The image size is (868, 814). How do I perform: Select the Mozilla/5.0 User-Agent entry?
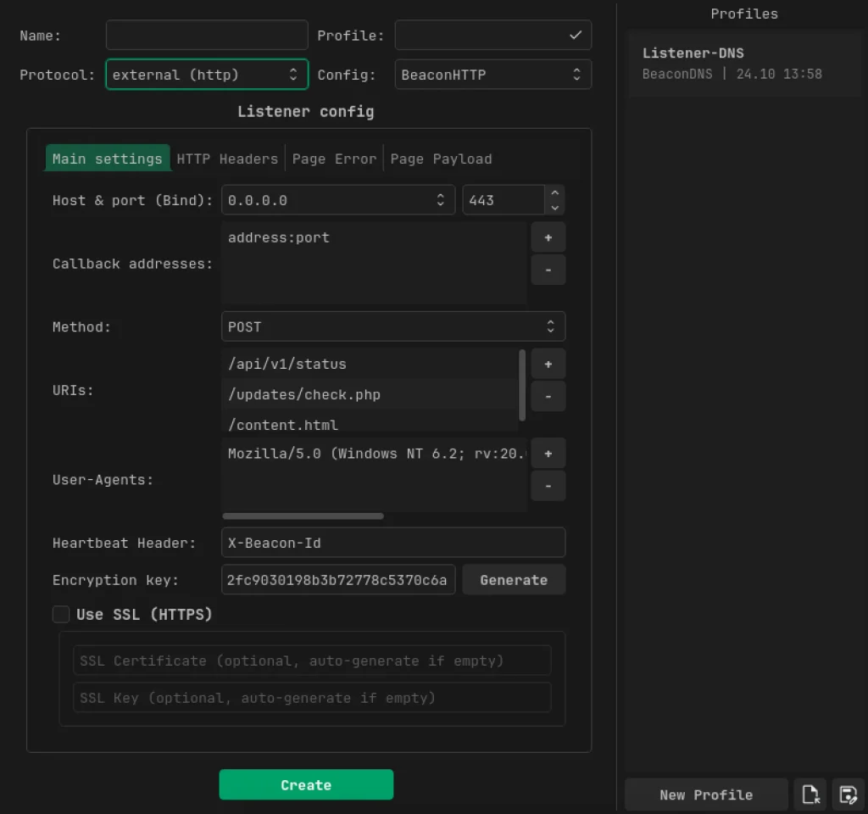tap(374, 454)
